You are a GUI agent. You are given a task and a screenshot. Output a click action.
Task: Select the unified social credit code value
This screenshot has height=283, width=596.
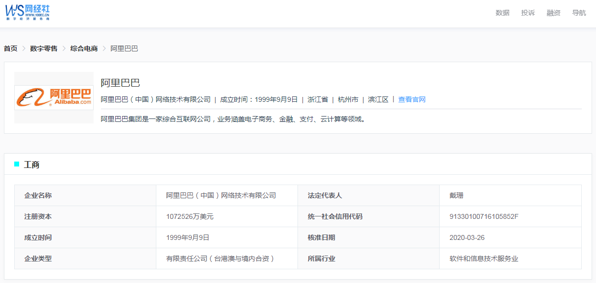point(484,216)
